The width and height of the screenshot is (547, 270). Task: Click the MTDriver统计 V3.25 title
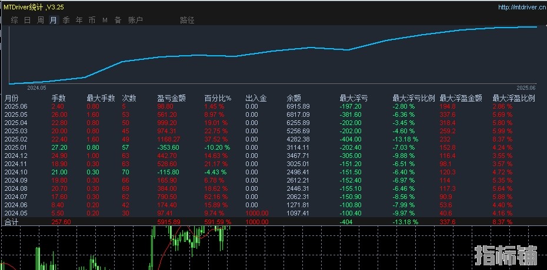pyautogui.click(x=34, y=7)
